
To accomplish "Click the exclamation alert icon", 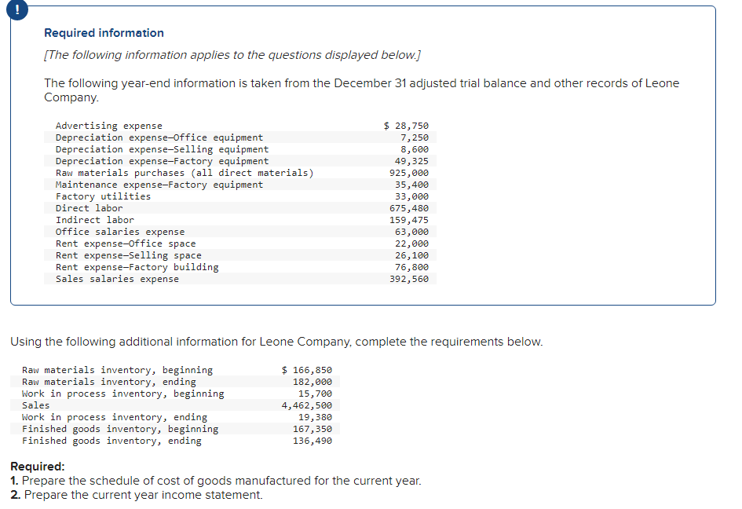I will click(17, 9).
